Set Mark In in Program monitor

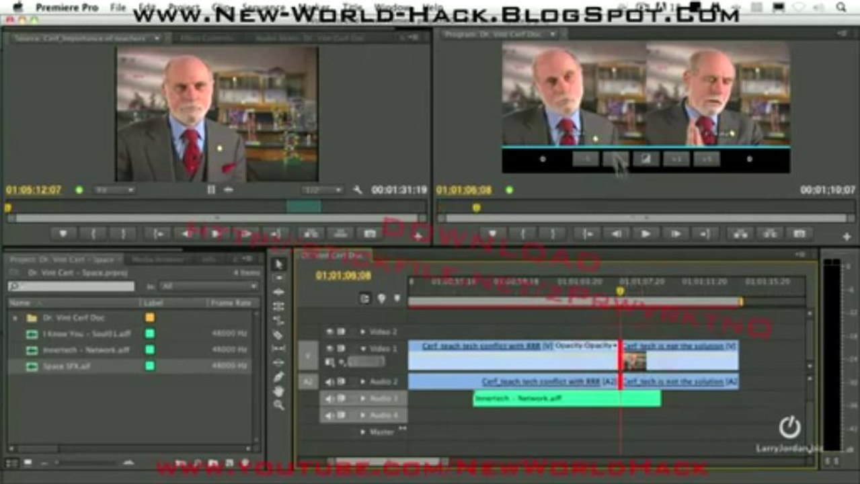(522, 234)
